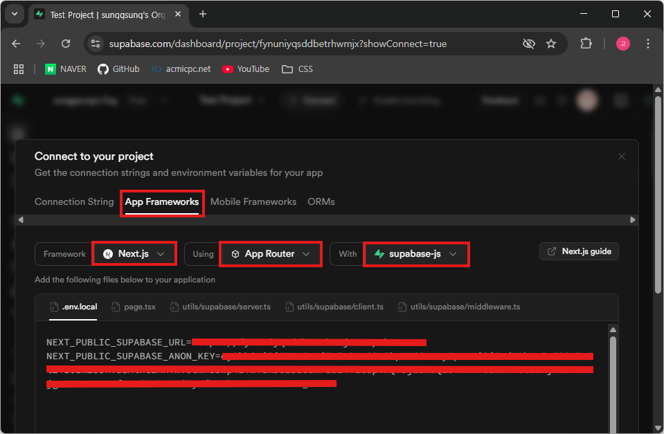Click the page scrollbar up arrow

[658, 90]
